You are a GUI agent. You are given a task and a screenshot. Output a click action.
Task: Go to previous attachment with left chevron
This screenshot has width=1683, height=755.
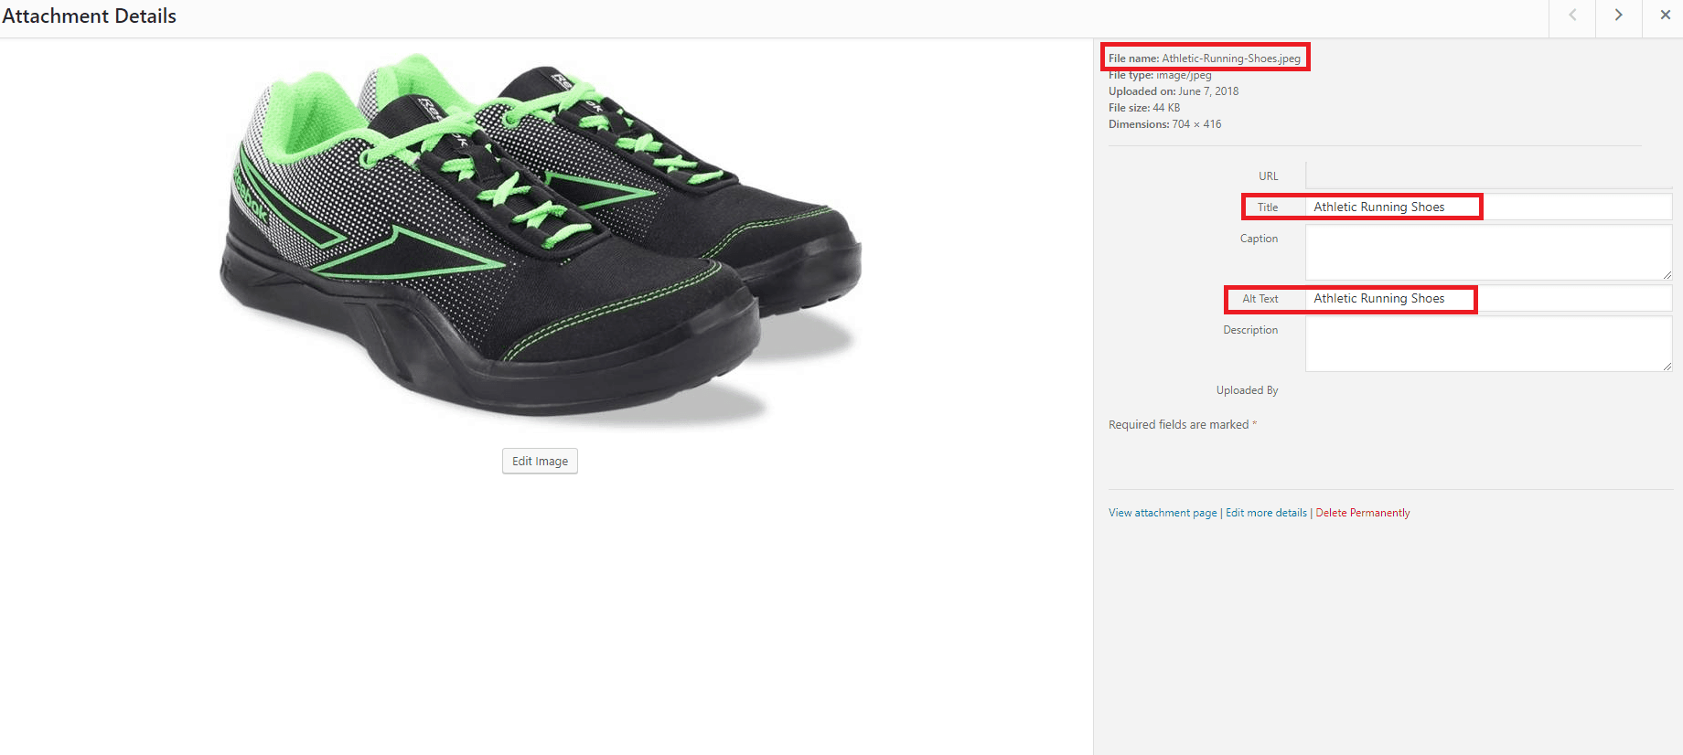[x=1572, y=16]
